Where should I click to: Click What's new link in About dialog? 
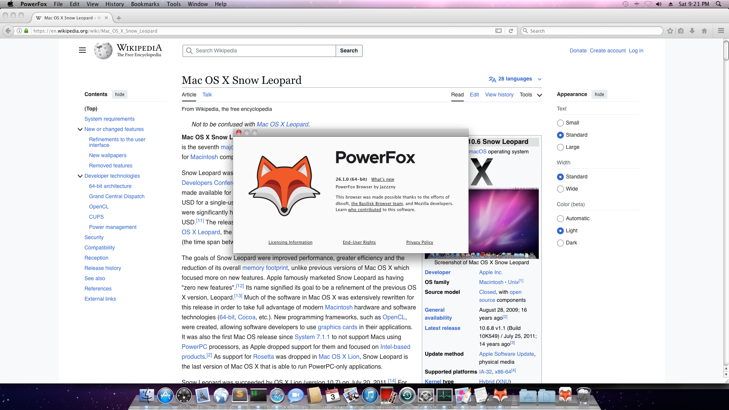pos(382,179)
